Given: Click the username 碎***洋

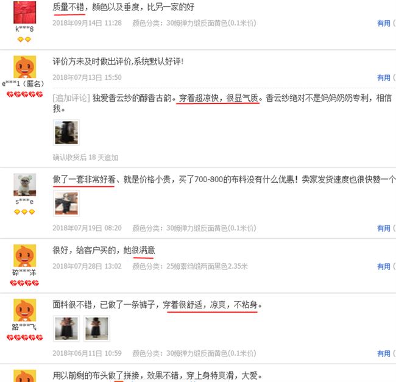Looking at the screenshot, I should [x=24, y=273].
